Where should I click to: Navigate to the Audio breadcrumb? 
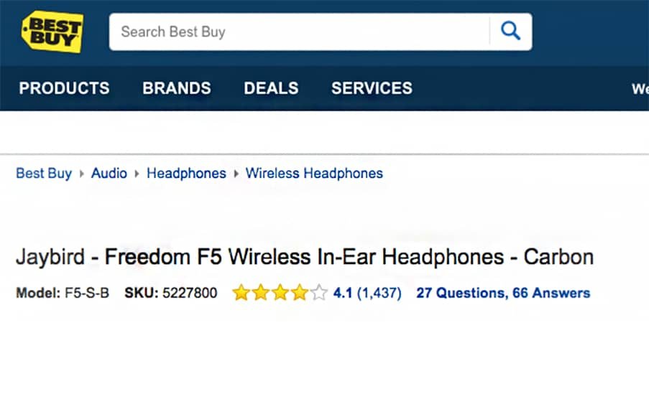(109, 173)
